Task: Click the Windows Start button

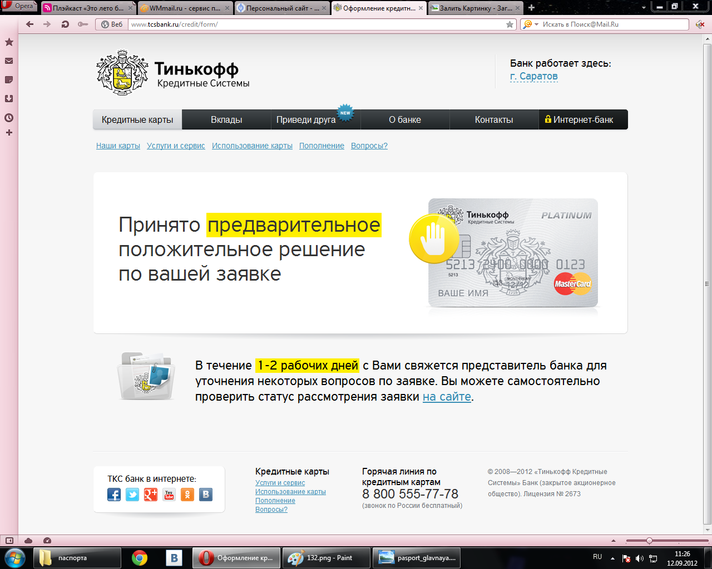Action: [15, 558]
